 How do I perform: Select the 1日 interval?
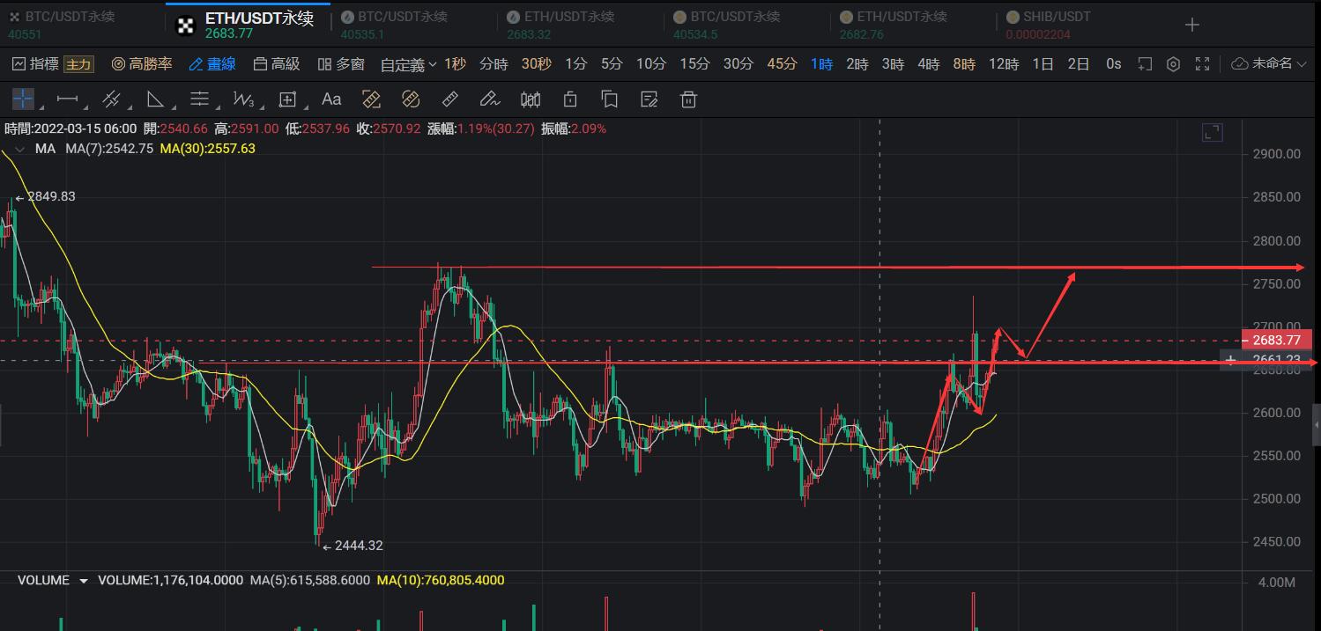(1043, 63)
